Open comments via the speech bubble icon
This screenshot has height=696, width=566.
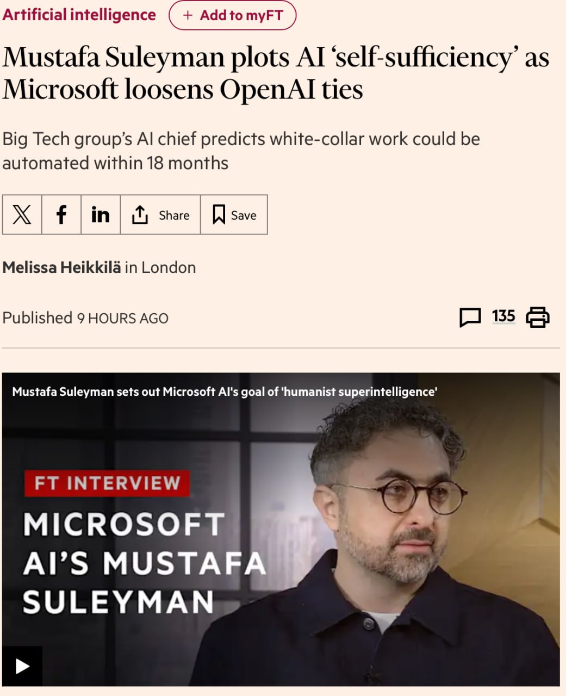pyautogui.click(x=470, y=317)
